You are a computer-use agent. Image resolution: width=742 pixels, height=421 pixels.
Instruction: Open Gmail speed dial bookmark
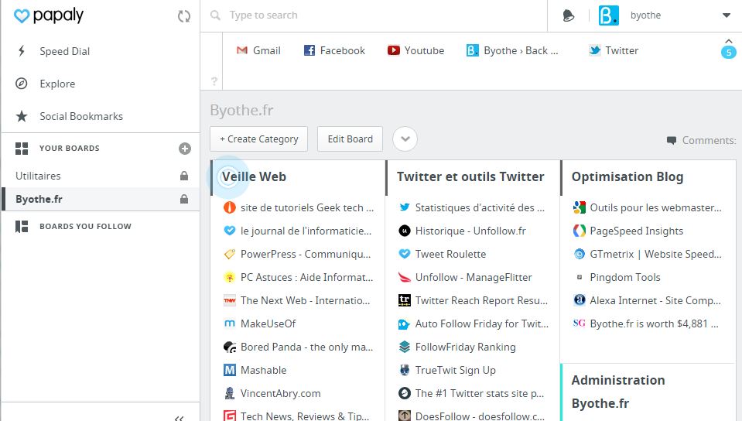click(x=258, y=50)
